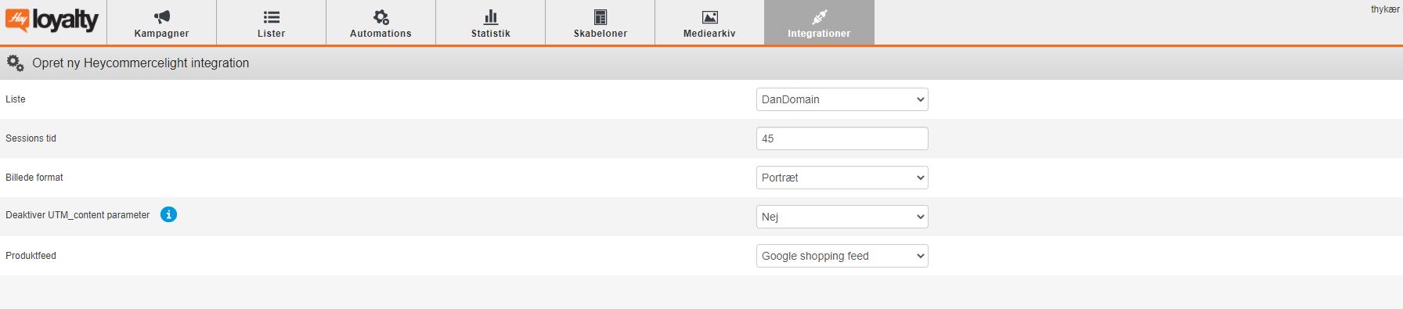Open Kampagner via megaphone icon
This screenshot has width=1403, height=309.
point(162,17)
